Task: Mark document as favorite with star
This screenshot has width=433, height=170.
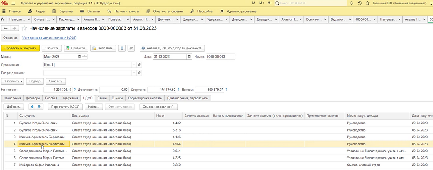Action: 24,28
